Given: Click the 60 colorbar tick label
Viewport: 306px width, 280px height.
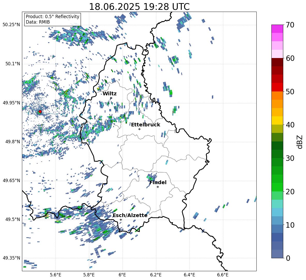Looking at the screenshot, I should click(x=290, y=58).
